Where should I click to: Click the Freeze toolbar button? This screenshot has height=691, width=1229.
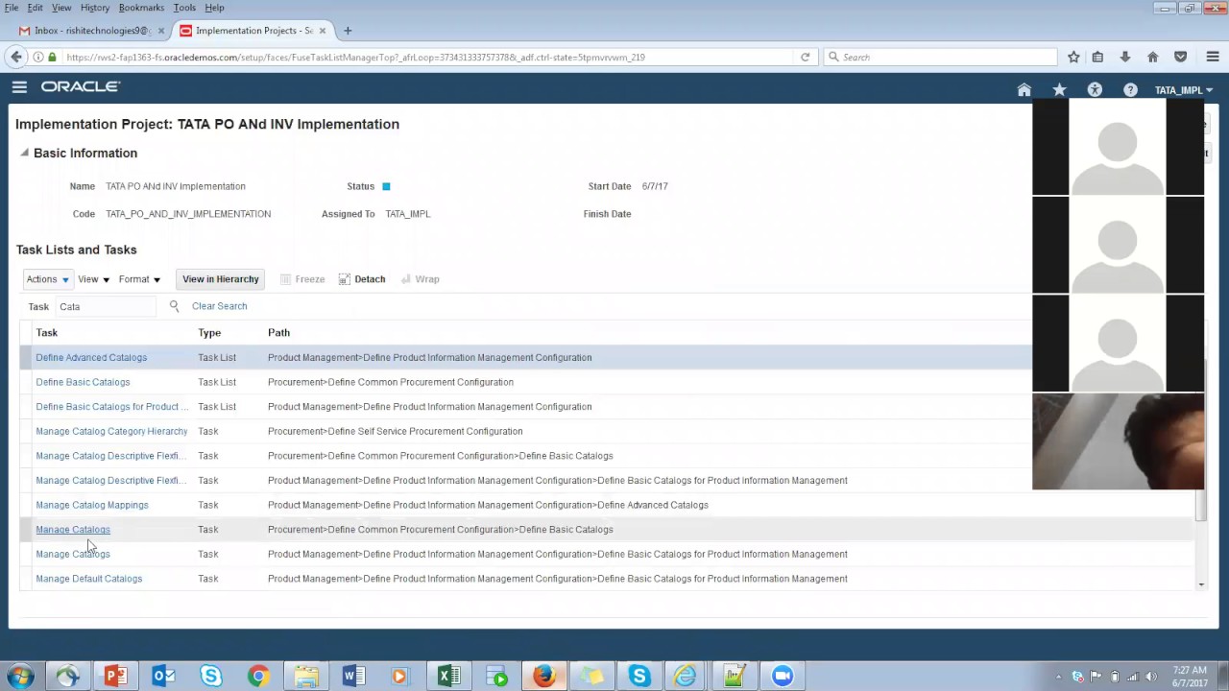tap(302, 279)
